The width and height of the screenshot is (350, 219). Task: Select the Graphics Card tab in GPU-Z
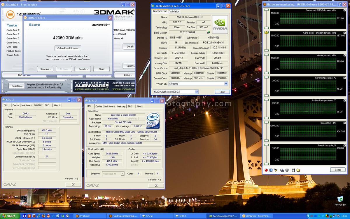[160, 11]
